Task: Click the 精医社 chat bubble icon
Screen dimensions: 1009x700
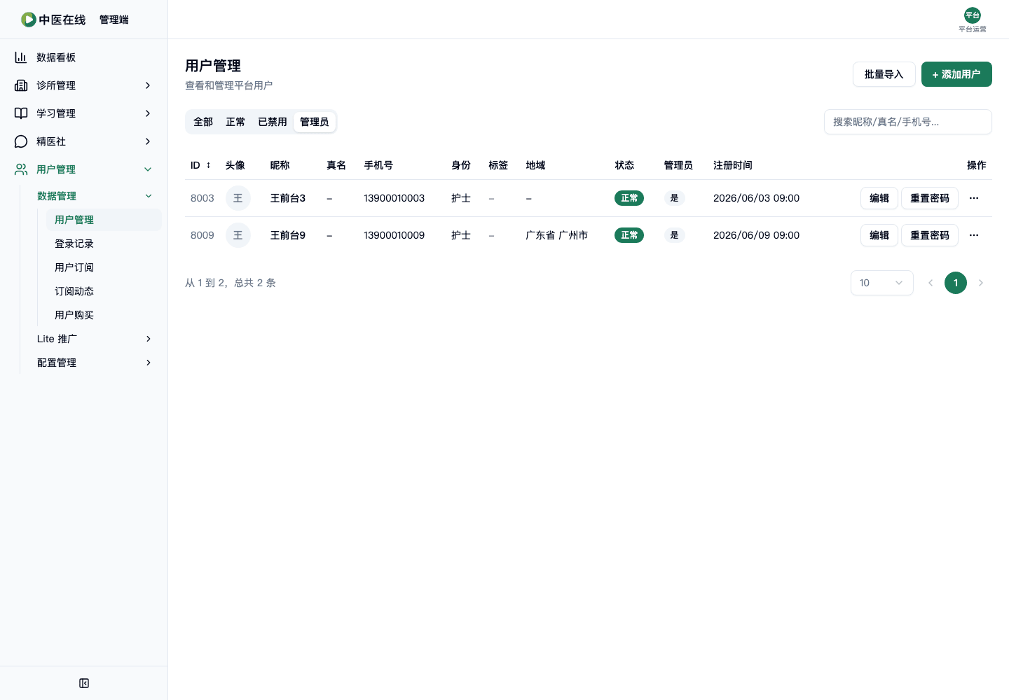Action: (21, 141)
